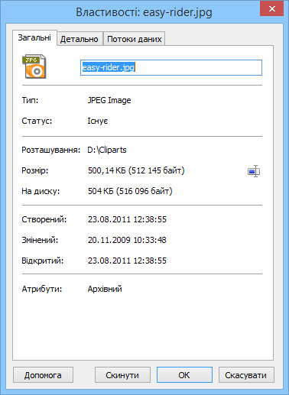Click the status value Існує
The width and height of the screenshot is (289, 395).
point(98,121)
